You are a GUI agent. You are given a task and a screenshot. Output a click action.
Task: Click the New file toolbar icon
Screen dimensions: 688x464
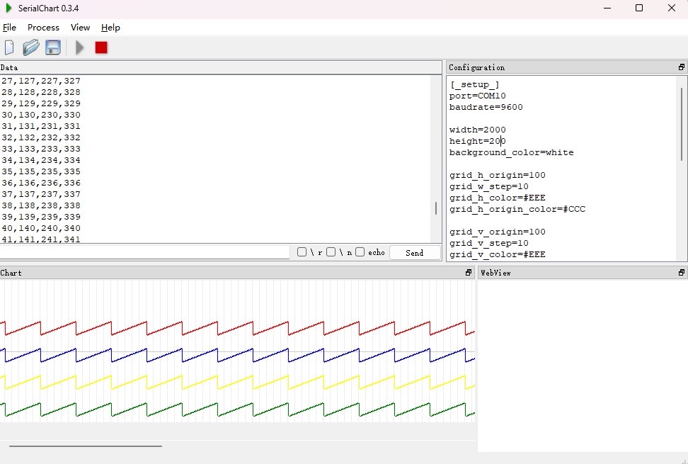click(9, 47)
